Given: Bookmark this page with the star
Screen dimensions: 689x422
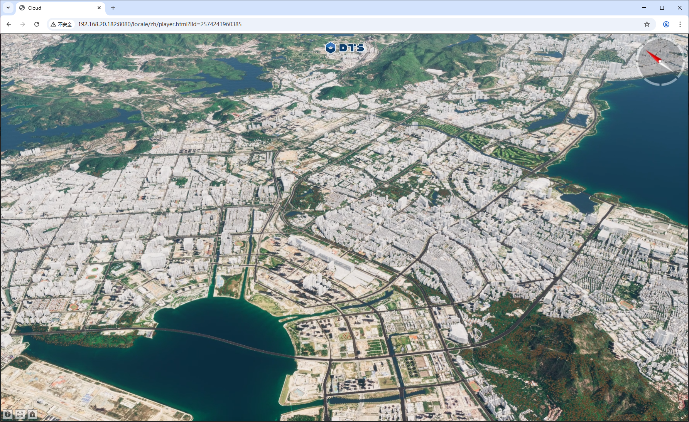Looking at the screenshot, I should coord(647,24).
